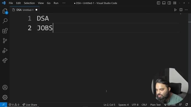
Task: Click Live Share in the status bar
Action: pyautogui.click(x=30, y=105)
